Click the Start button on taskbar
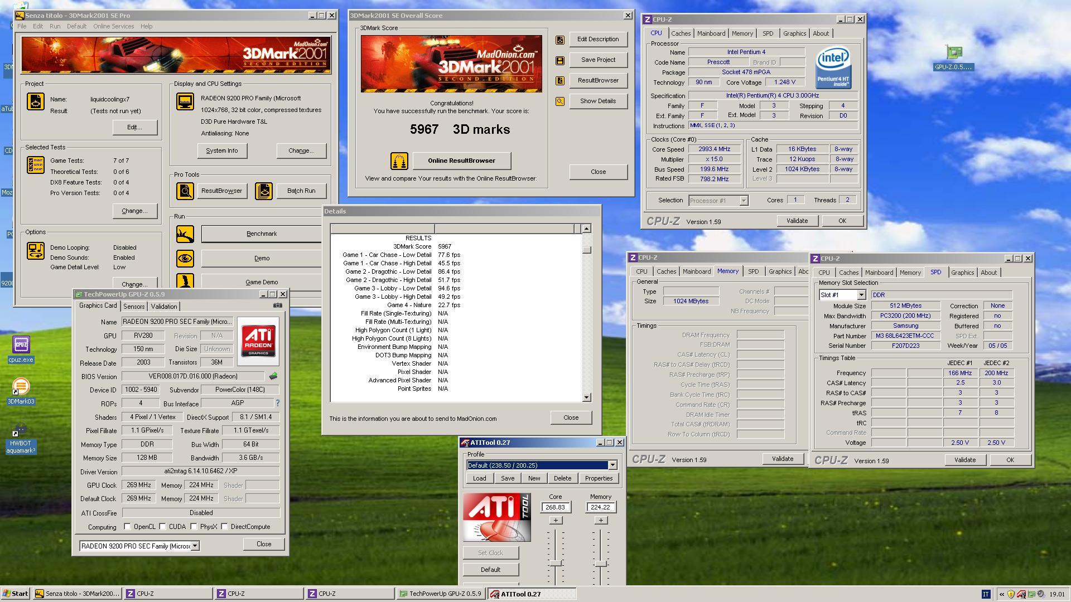 (x=15, y=594)
